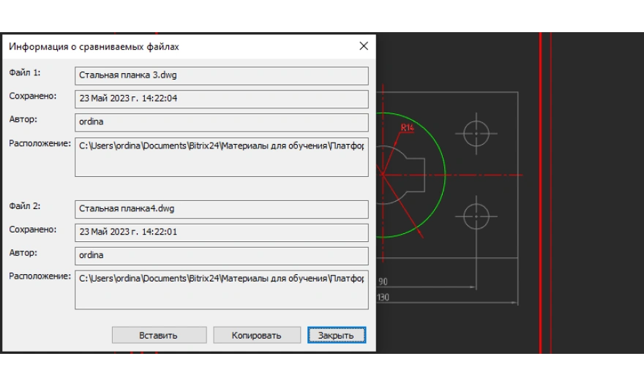
Task: Click the Автор field for file 1
Action: [221, 122]
